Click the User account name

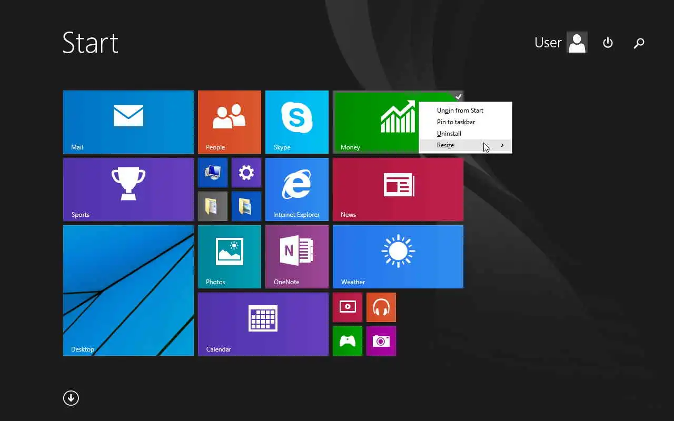[x=548, y=43]
